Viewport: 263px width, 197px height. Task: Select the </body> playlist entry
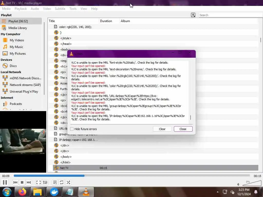(66, 157)
